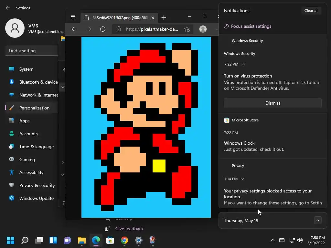This screenshot has width=331, height=248.
Task: Click the Give feedback link
Action: 129,229
